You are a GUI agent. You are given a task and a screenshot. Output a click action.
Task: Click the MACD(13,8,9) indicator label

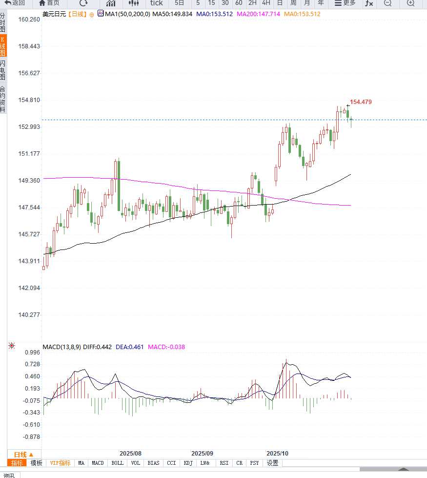(x=62, y=347)
